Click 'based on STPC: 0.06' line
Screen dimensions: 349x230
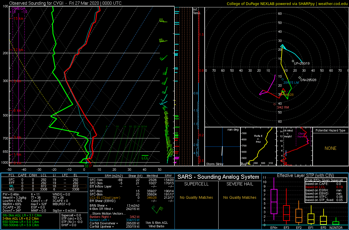click(x=325, y=197)
